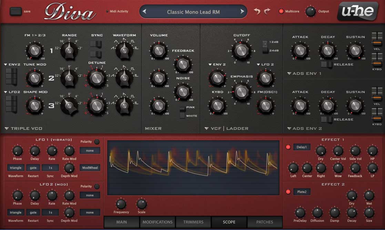385x230 pixels.
Task: Toggle the 12dB/24dB filter slope switch
Action: pyautogui.click(x=265, y=46)
